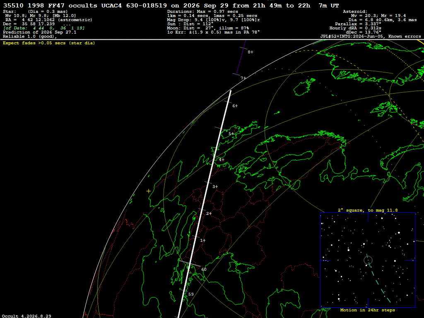Select the 59 minute marker on path
The image size is (424, 318).
point(191,294)
